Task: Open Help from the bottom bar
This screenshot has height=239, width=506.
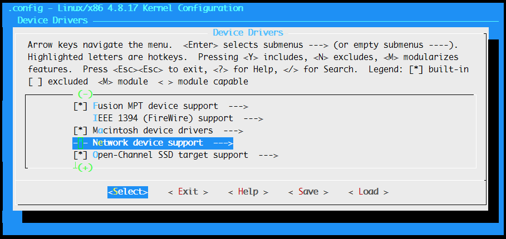Action: coord(248,192)
